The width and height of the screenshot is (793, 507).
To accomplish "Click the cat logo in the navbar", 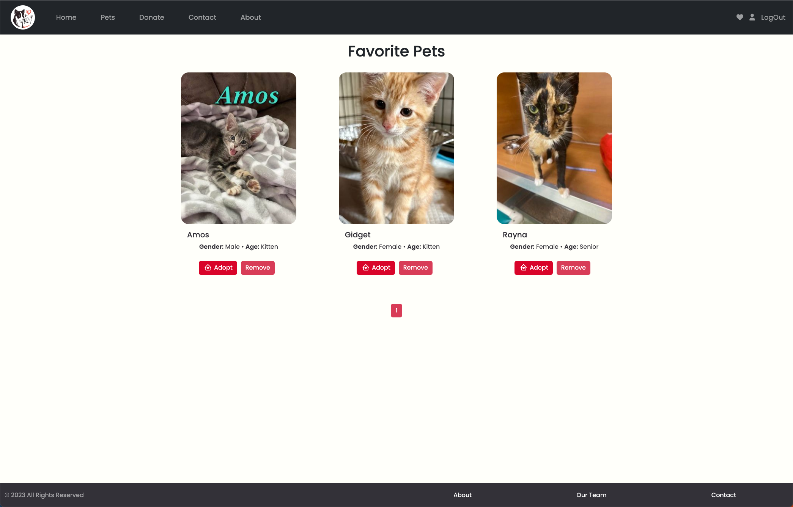I will point(23,17).
